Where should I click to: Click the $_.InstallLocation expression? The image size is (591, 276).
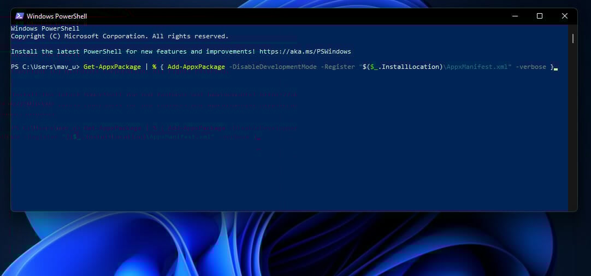403,67
